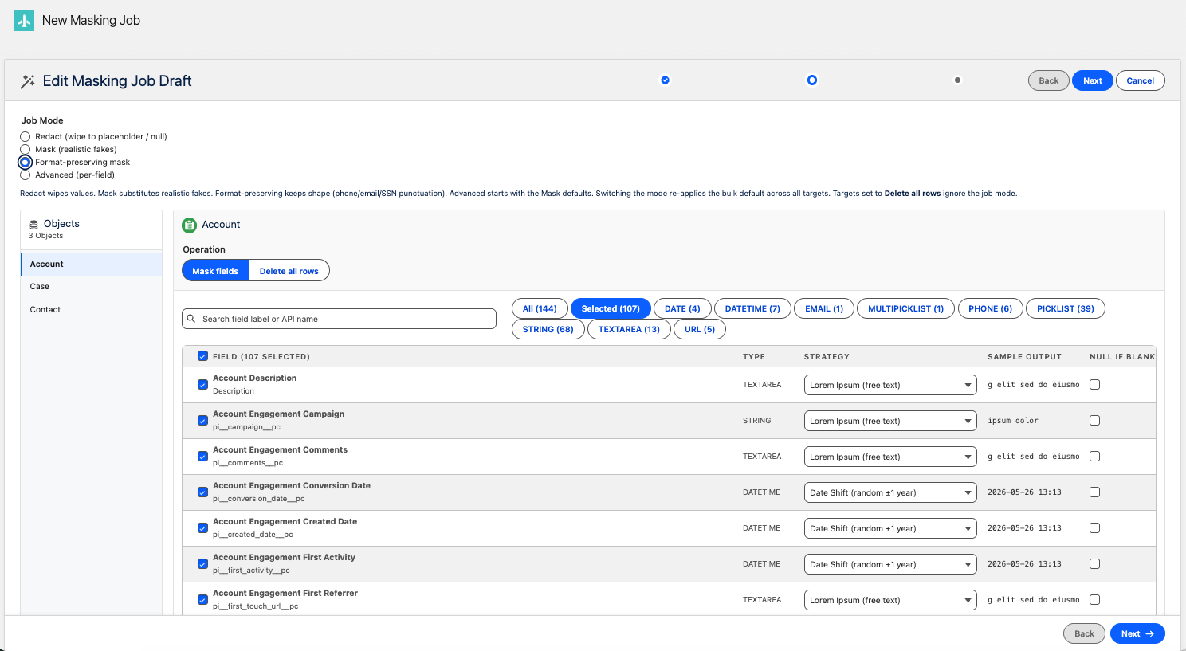The width and height of the screenshot is (1186, 651).
Task: Select Format-preserving mask radio option
Action: click(26, 163)
